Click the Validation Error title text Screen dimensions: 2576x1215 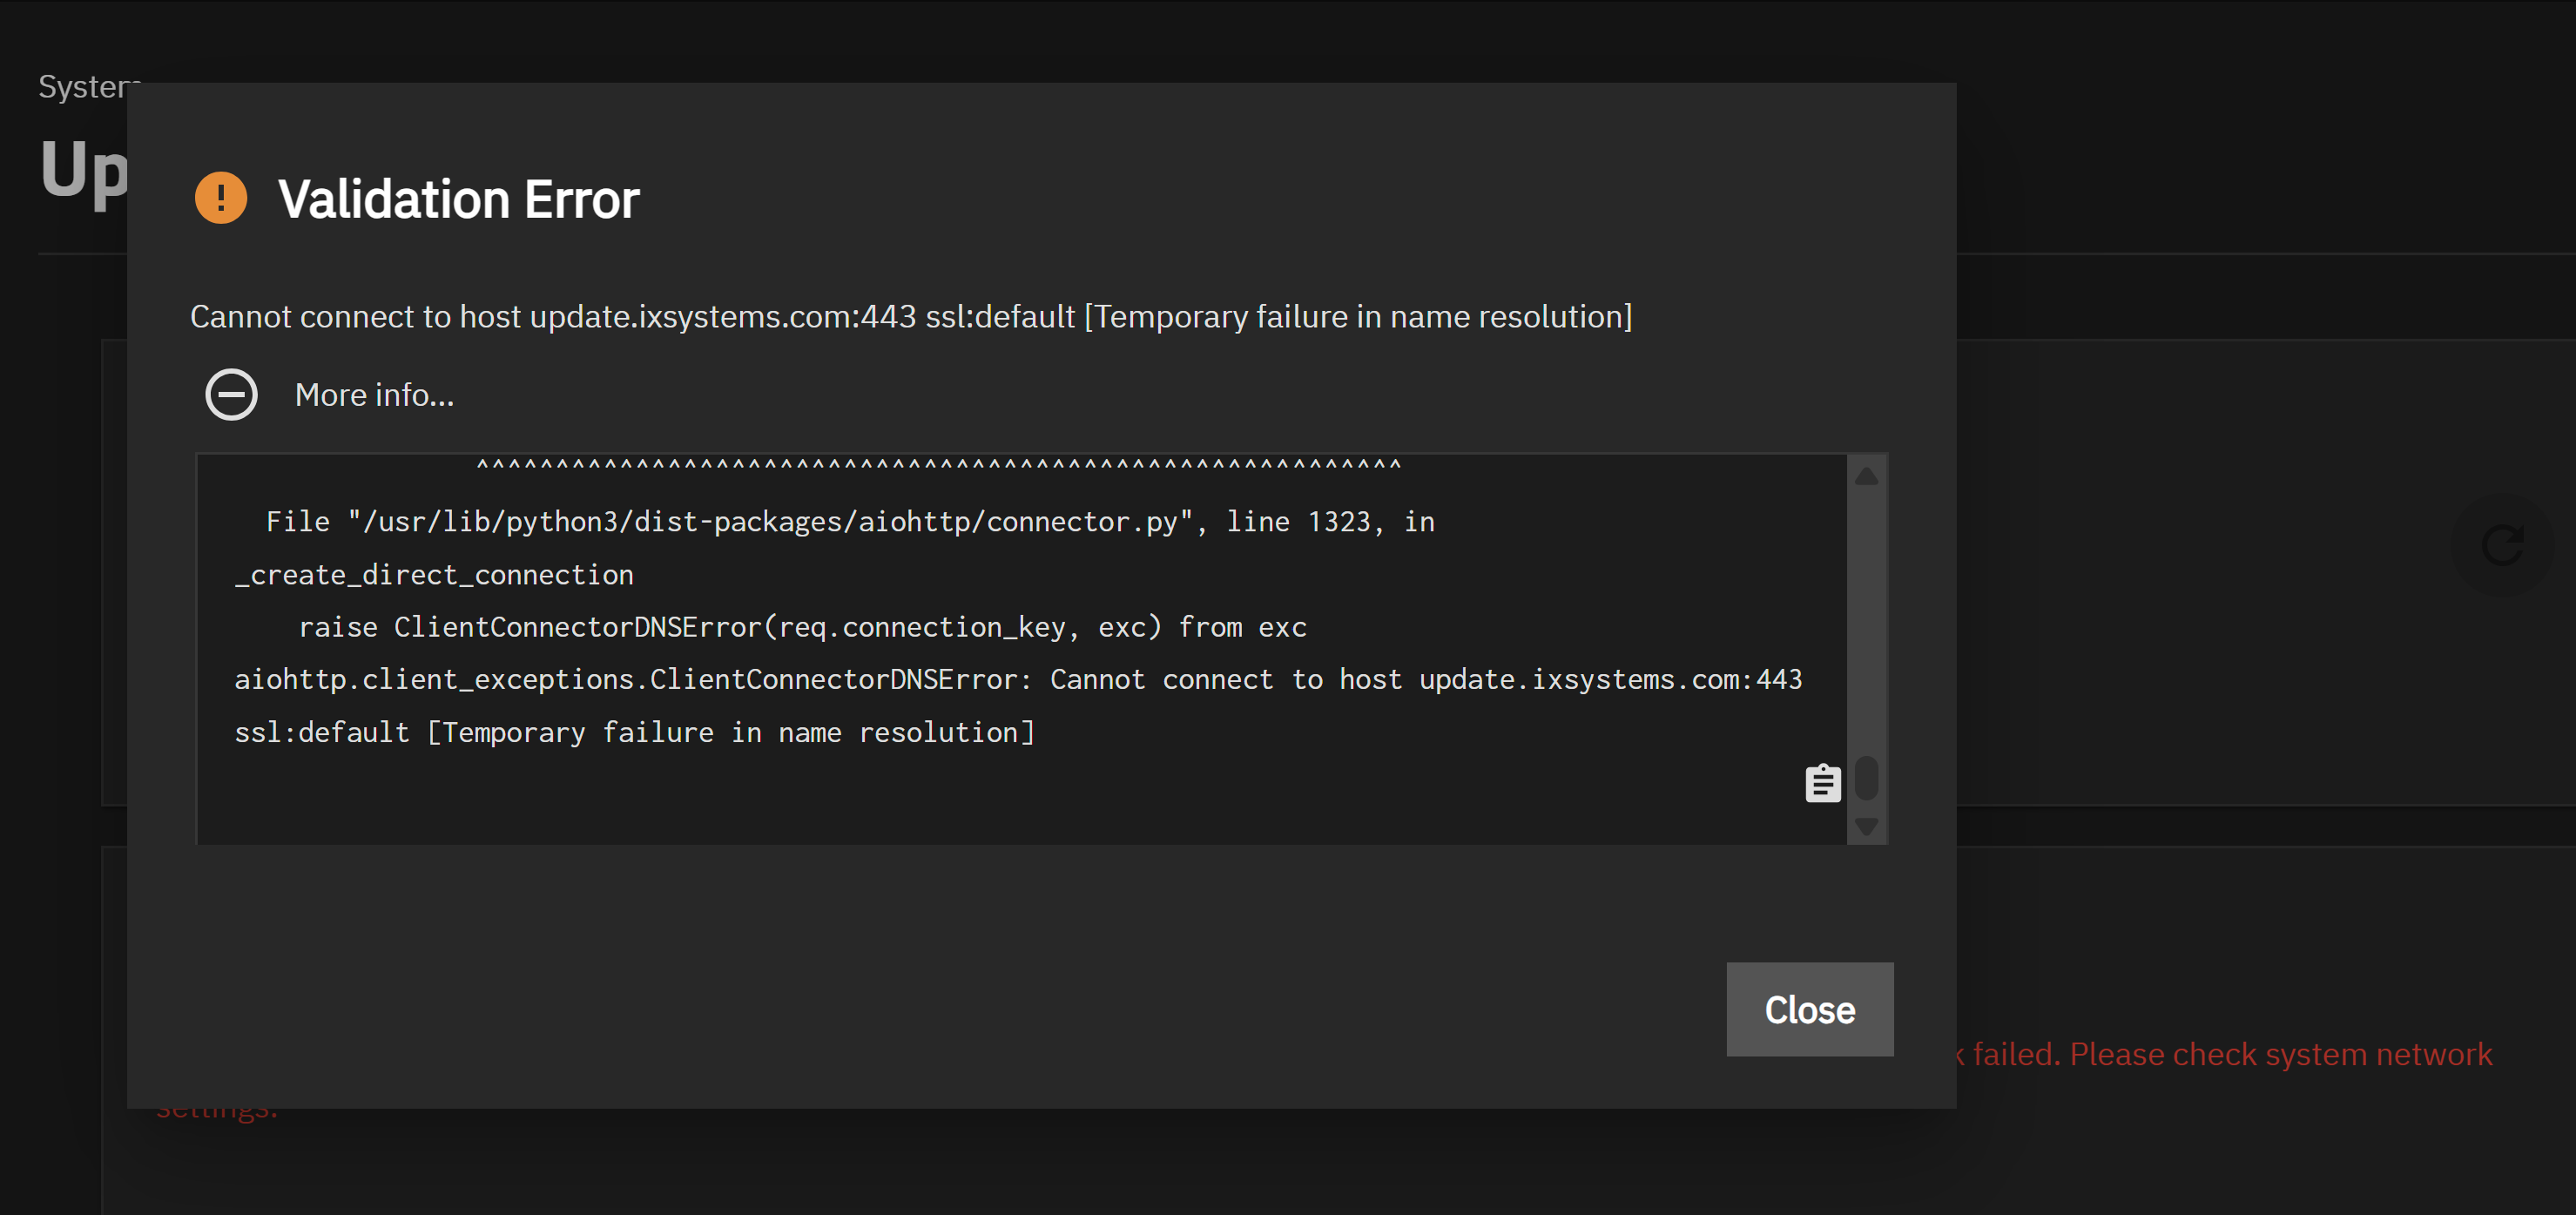point(458,199)
